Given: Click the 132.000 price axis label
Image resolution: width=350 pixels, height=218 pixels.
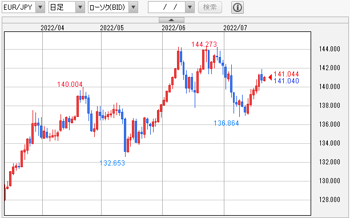Looking at the screenshot, I should (x=329, y=162).
